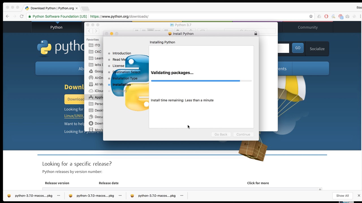Click the Installation Type step in installer

point(125,78)
